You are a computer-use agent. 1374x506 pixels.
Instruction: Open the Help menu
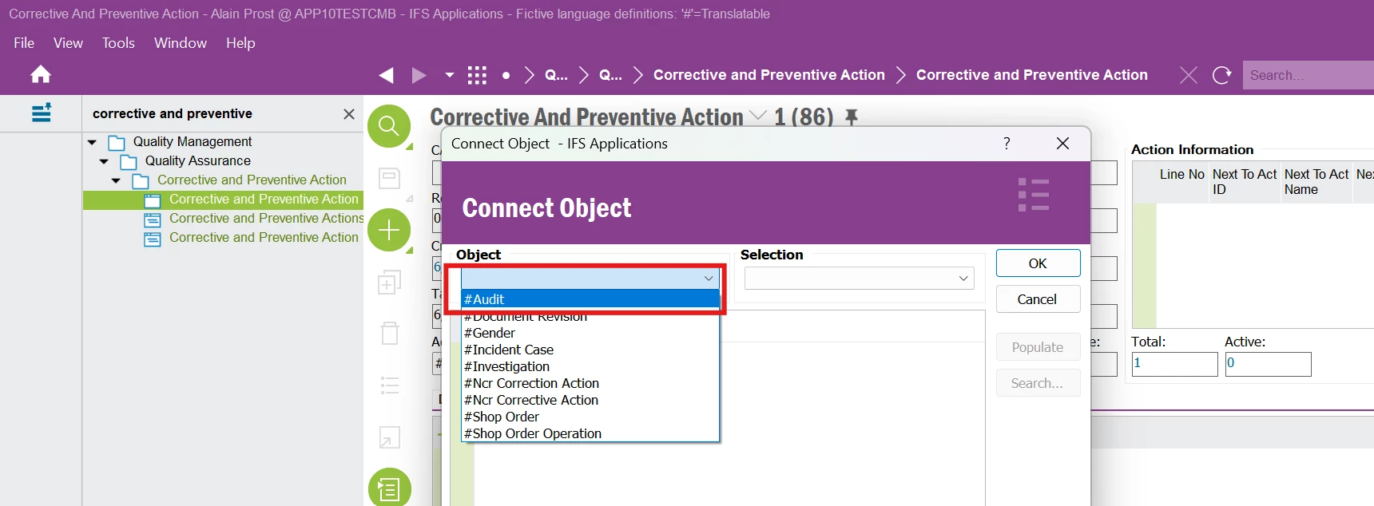coord(240,43)
